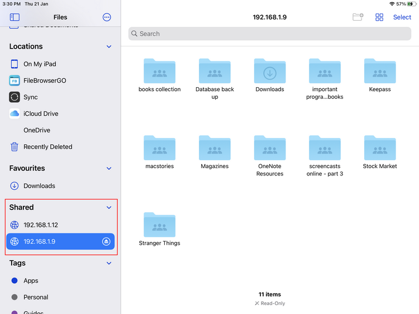Open Downloads in Favourites

[x=60, y=185]
